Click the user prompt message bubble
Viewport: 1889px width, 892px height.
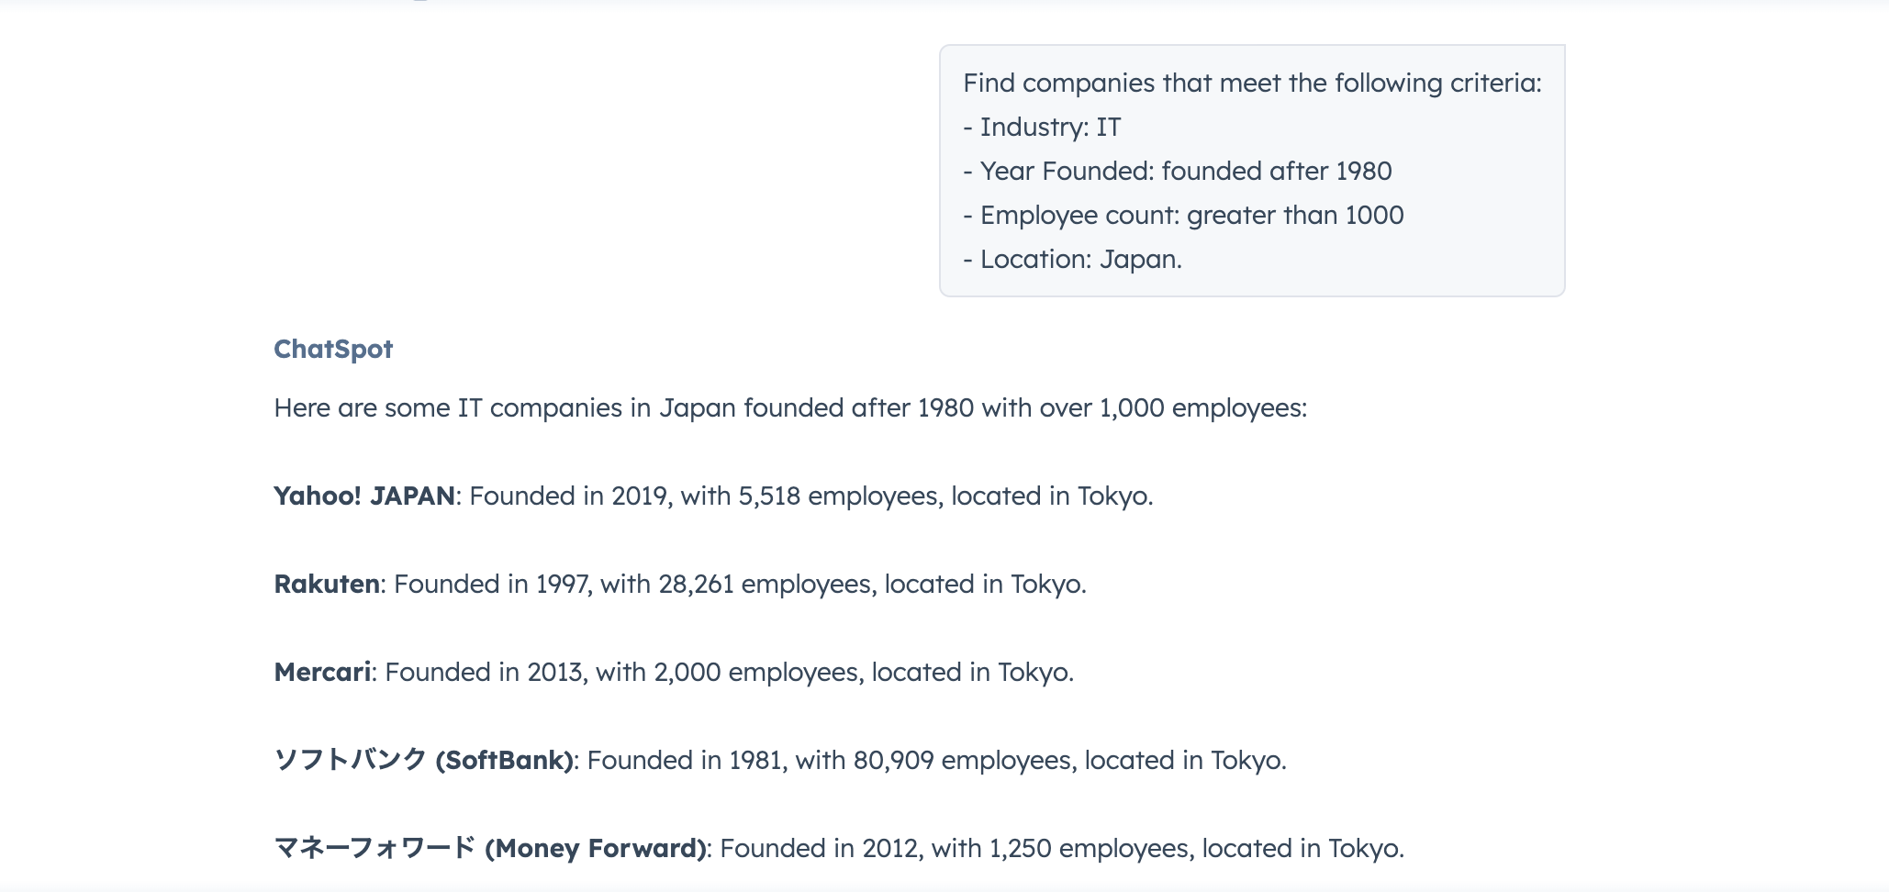point(1252,171)
